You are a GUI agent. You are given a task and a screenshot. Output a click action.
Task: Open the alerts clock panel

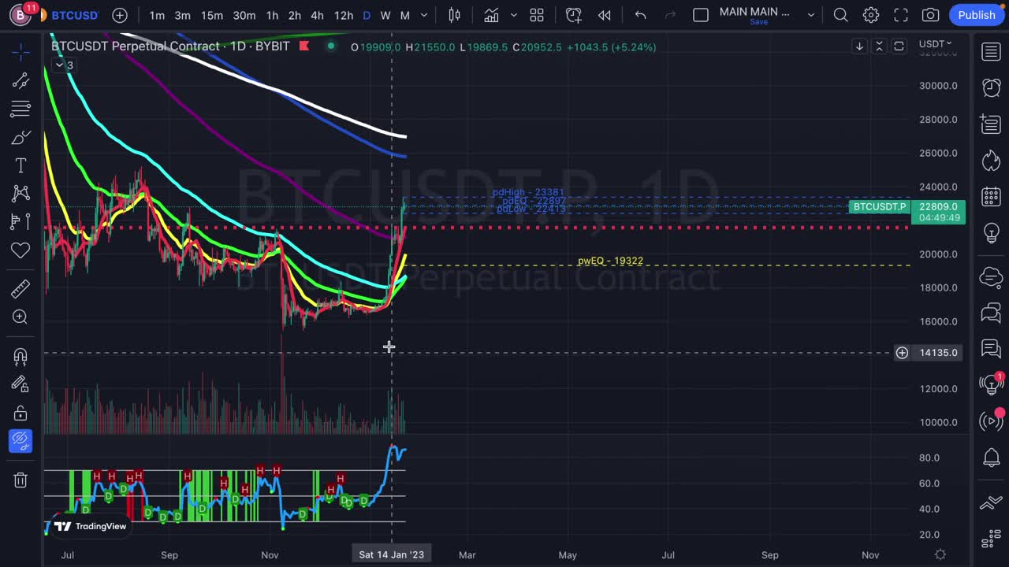(x=992, y=87)
